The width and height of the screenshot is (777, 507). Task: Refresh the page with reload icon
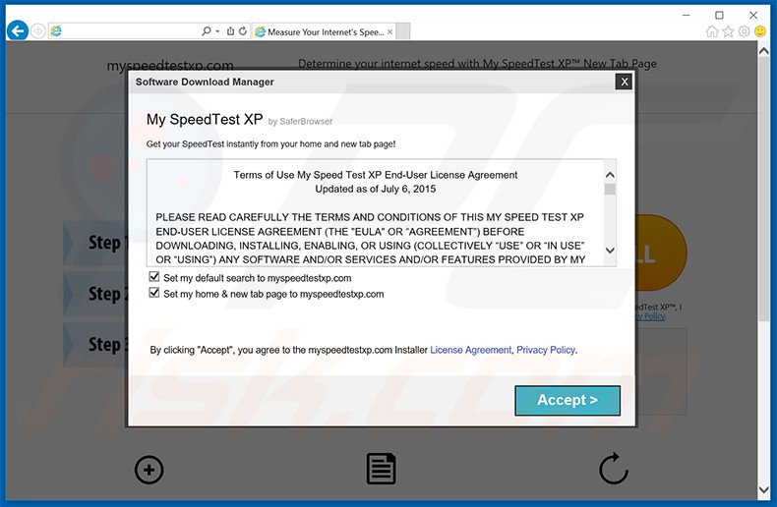(x=243, y=31)
